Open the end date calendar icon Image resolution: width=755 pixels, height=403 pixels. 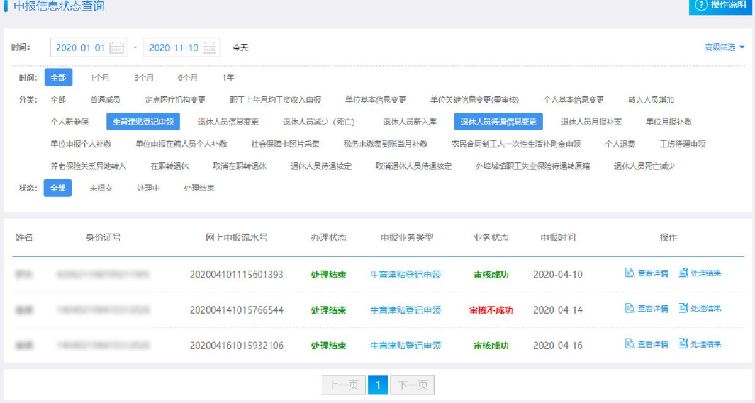(210, 47)
